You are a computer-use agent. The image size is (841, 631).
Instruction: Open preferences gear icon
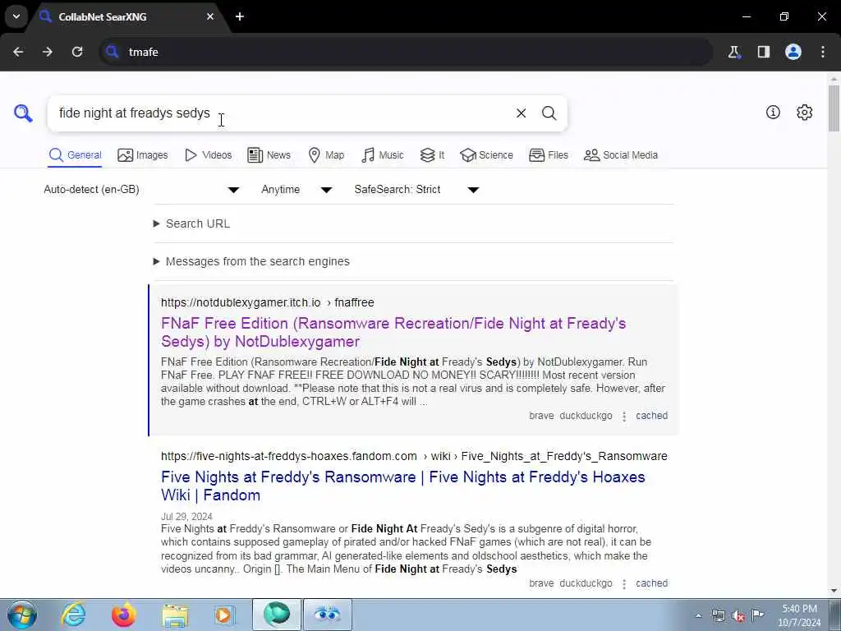805,112
